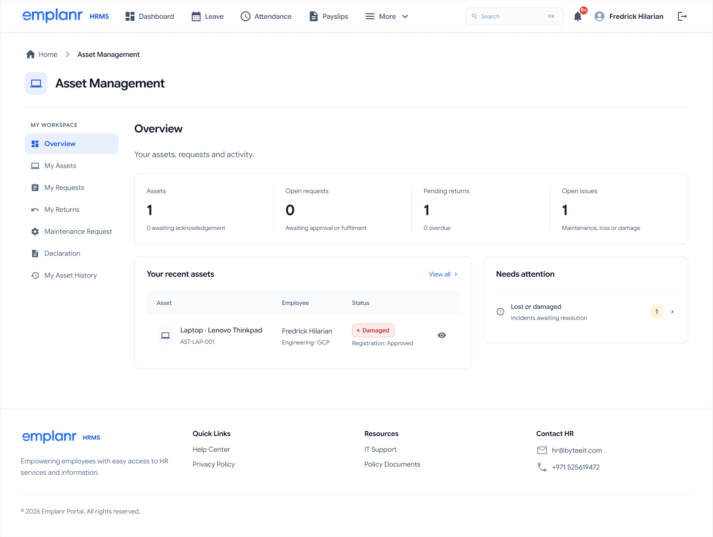
Task: Open Maintenance Request in the sidebar
Action: coord(72,232)
